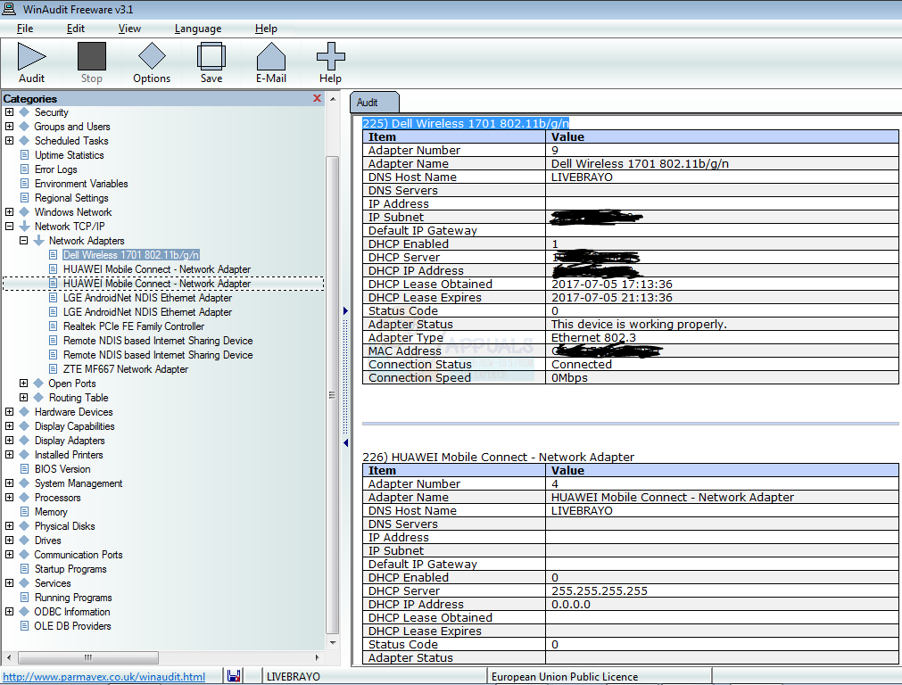Collapse the Network TCP/IP node
Screen dimensions: 902x685
tap(8, 226)
